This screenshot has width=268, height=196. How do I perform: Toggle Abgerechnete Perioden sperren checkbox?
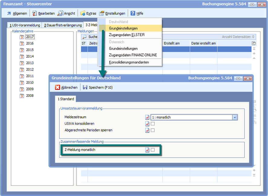(153, 130)
